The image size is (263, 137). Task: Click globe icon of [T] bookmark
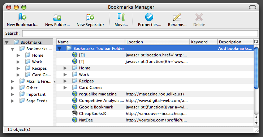tap(75, 61)
